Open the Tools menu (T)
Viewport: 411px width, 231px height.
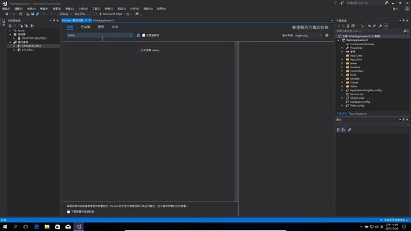pyautogui.click(x=96, y=8)
